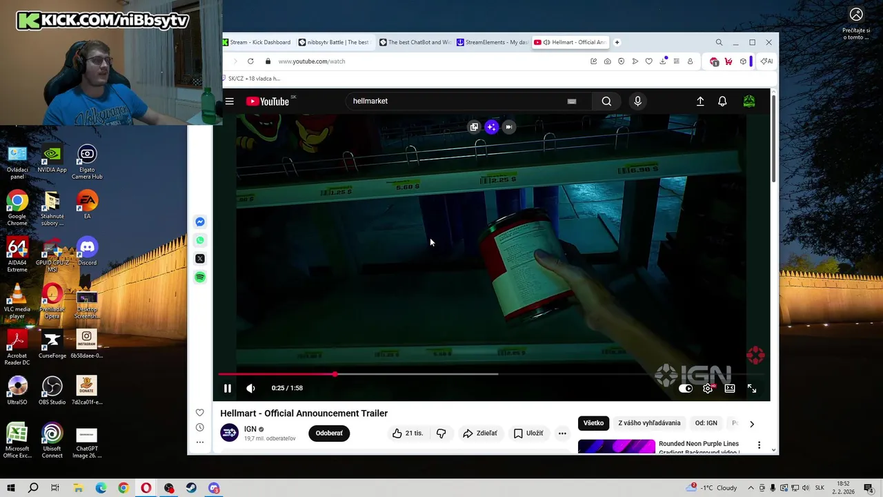The image size is (883, 497).
Task: Open the Aria AI button in the Opera toolbar
Action: (x=766, y=61)
